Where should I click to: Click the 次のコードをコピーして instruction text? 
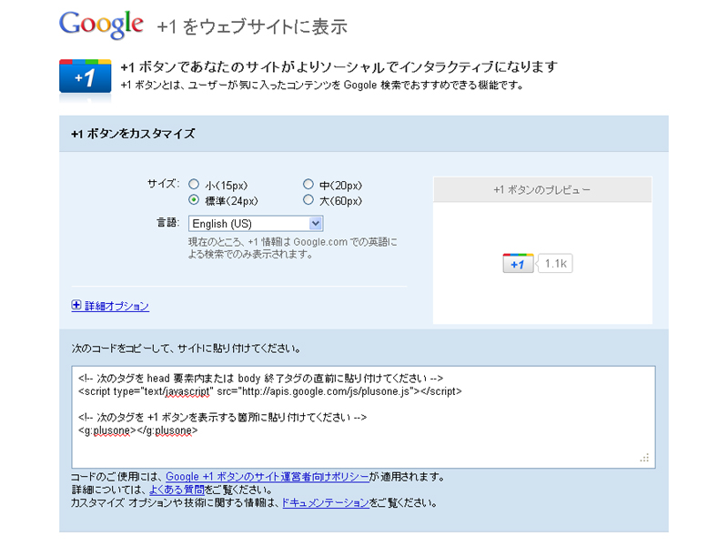pyautogui.click(x=186, y=349)
